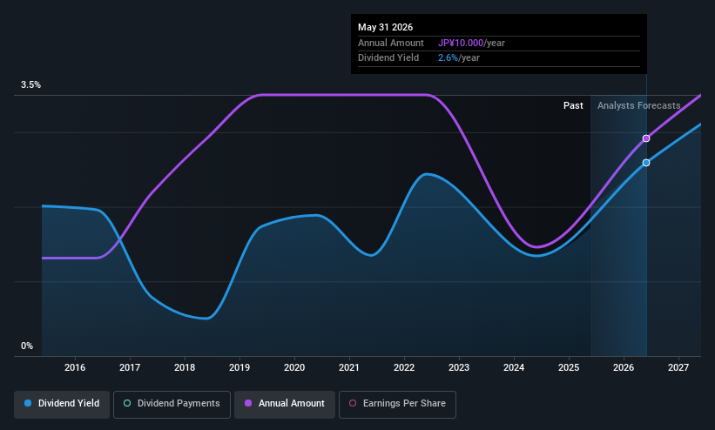The width and height of the screenshot is (715, 430).
Task: Select the blue data point marker on chart
Action: 646,163
